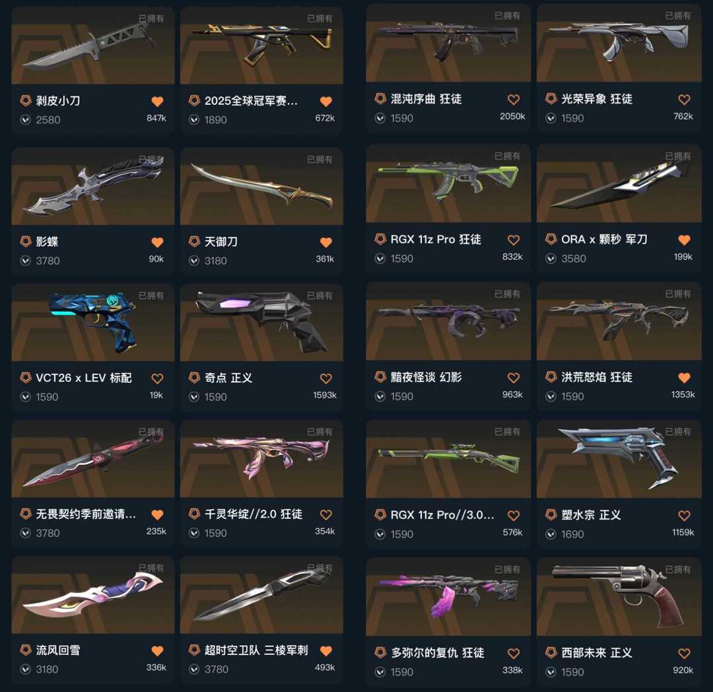Click currency icon beside 影蝶 title
713x692 pixels.
click(26, 242)
